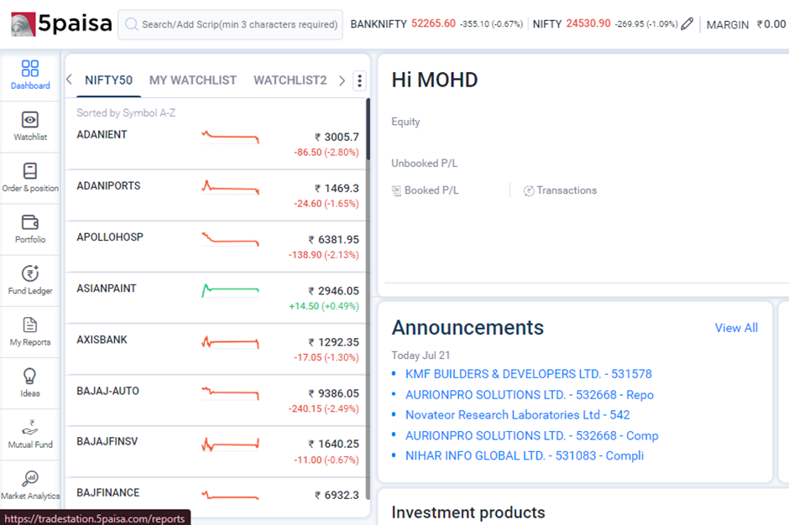
Task: Select the ADANIENT stock row
Action: (217, 143)
